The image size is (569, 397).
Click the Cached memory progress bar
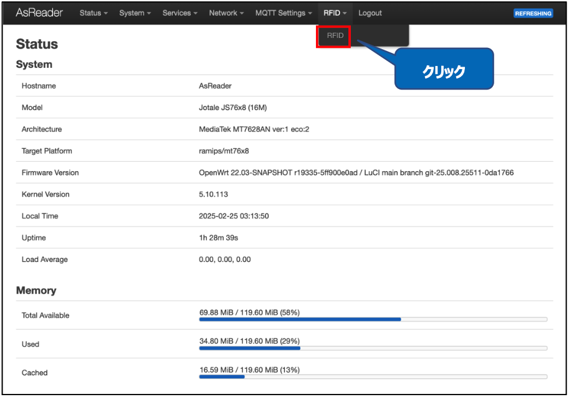pos(373,376)
